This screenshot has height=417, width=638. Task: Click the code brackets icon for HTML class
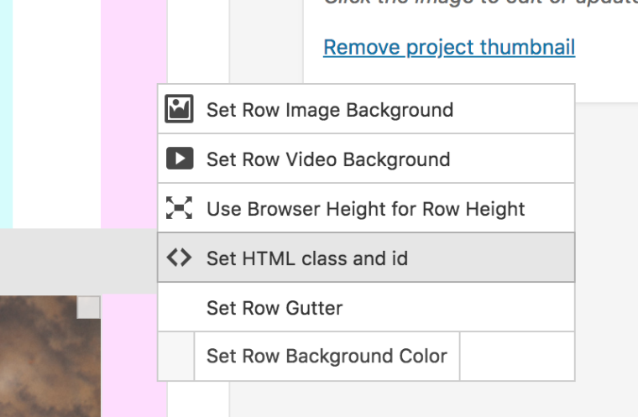coord(180,258)
